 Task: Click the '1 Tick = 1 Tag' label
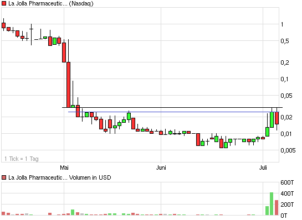[22, 159]
